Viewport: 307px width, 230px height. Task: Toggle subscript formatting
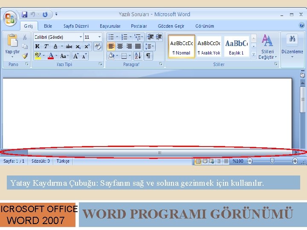(78, 46)
